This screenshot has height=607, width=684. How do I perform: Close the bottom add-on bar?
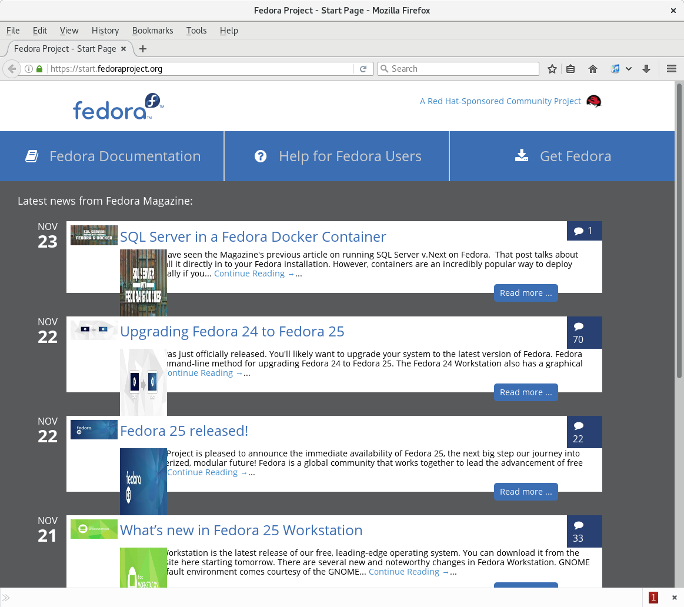[675, 598]
